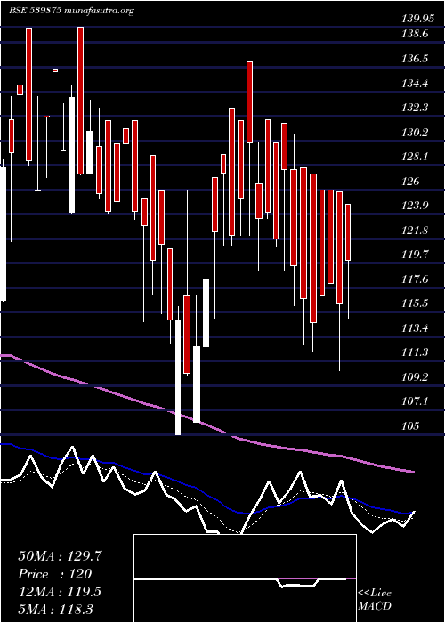This screenshot has width=445, height=623.
Task: Click the 117.6 axis value
Action: click(416, 279)
